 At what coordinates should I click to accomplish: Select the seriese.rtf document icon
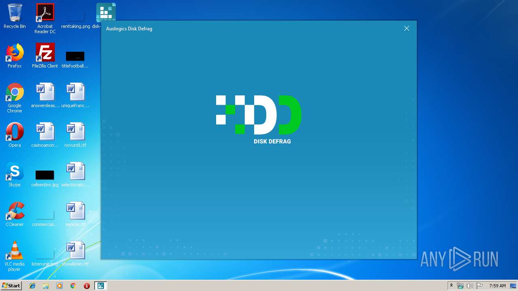[75, 214]
